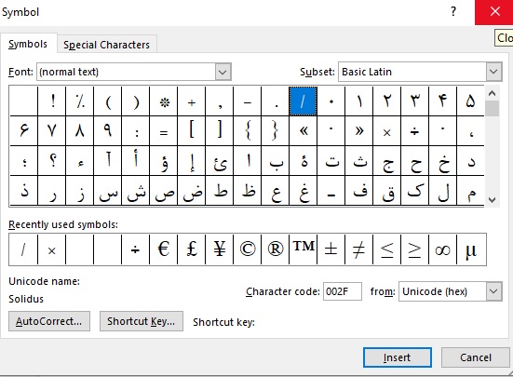Open the Font dropdown list
This screenshot has width=513, height=377.
(223, 72)
